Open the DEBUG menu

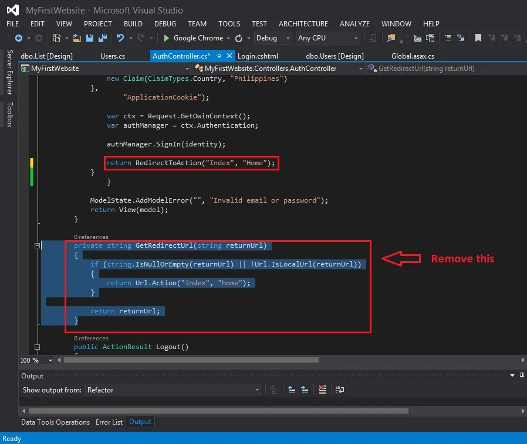165,24
